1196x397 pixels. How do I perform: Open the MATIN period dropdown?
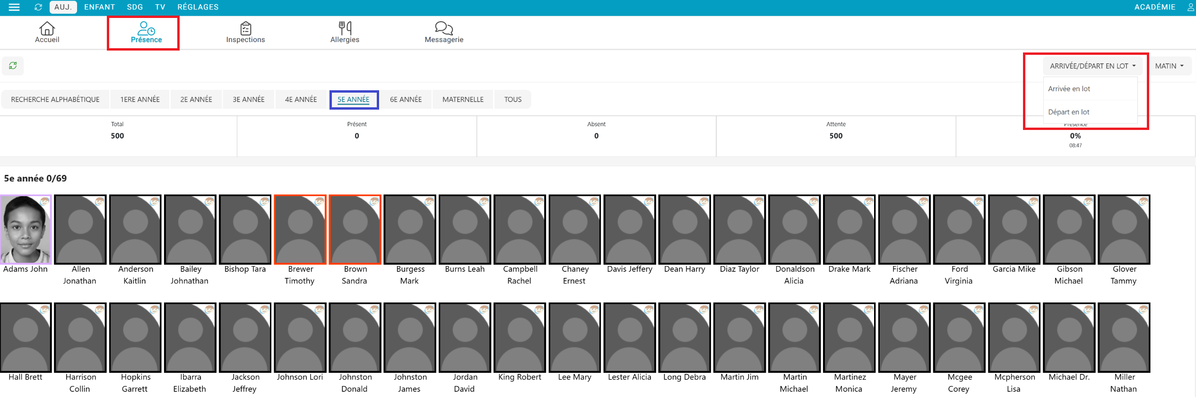click(1169, 66)
